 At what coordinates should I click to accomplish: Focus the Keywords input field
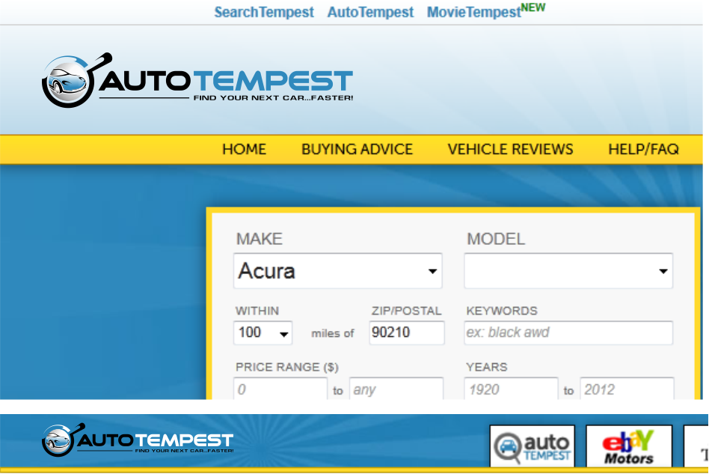point(568,332)
